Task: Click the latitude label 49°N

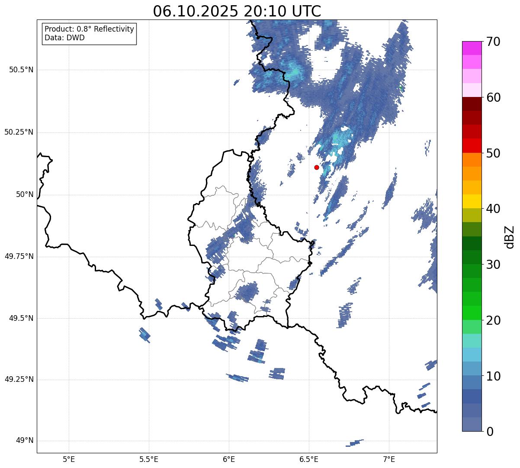Action: pos(24,441)
